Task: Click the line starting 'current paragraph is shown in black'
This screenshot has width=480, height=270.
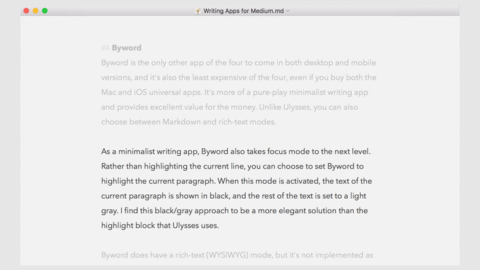Action: click(x=234, y=196)
